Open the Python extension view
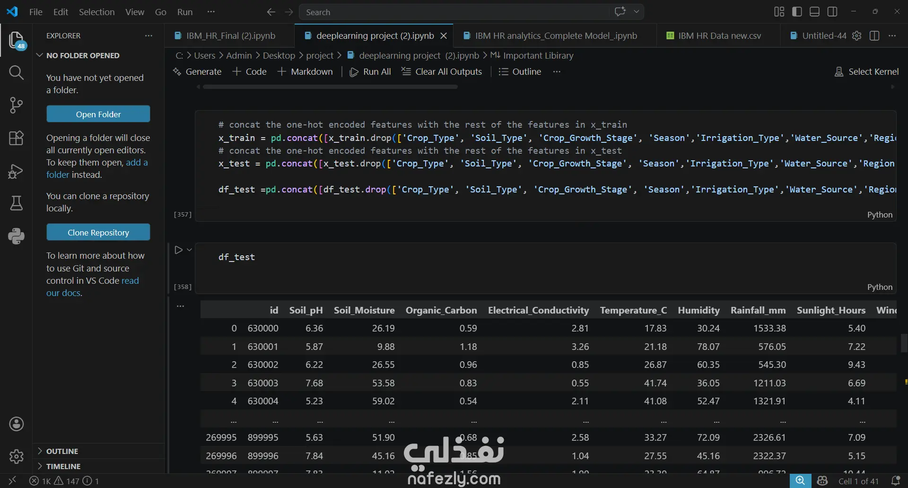This screenshot has height=488, width=908. pyautogui.click(x=17, y=236)
